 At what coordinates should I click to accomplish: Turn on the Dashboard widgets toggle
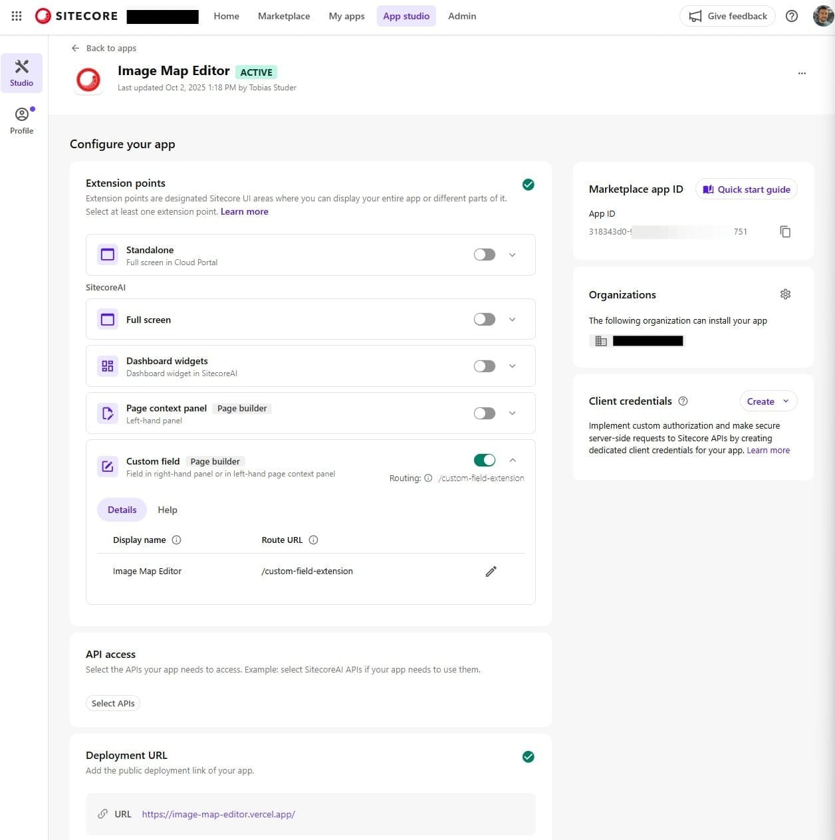click(484, 366)
